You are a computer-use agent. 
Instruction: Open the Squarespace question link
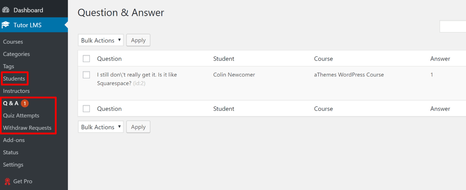[137, 75]
